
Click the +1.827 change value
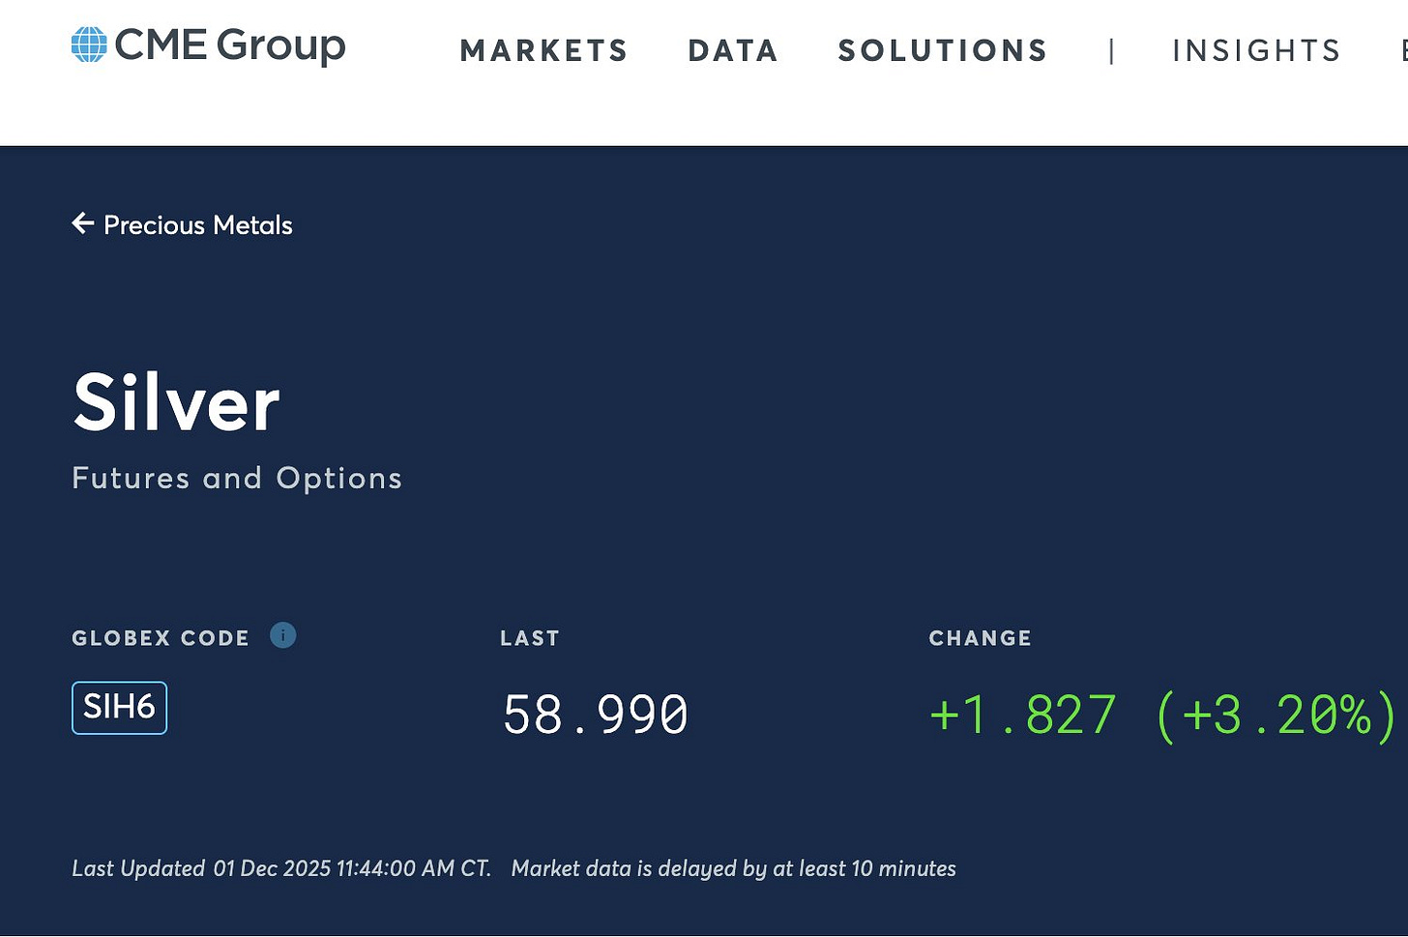pos(1022,715)
